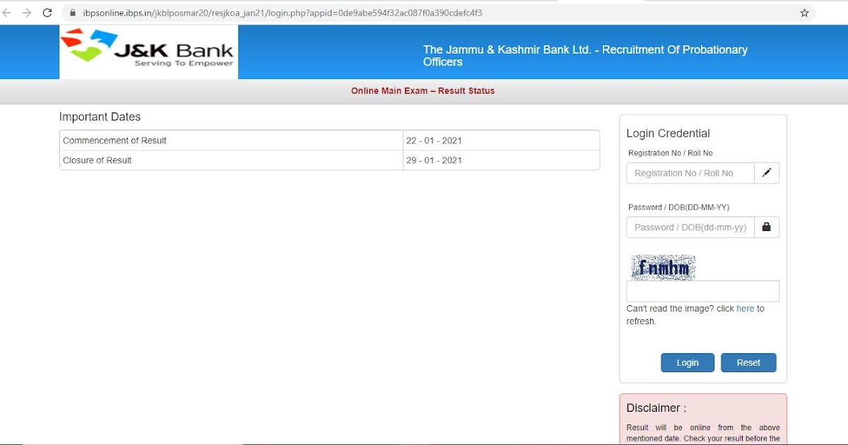Click the J&K Bank logo
The image size is (848, 445).
click(148, 52)
